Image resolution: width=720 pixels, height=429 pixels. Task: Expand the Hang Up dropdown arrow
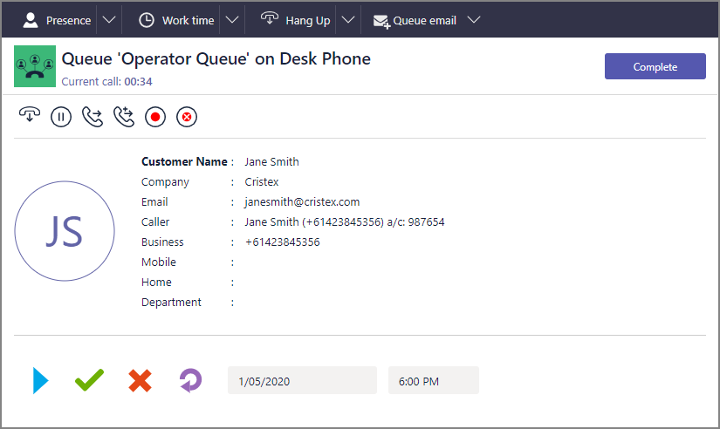click(x=348, y=20)
